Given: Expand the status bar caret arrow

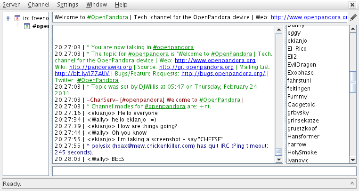Looking at the screenshot, I should [x=352, y=183].
